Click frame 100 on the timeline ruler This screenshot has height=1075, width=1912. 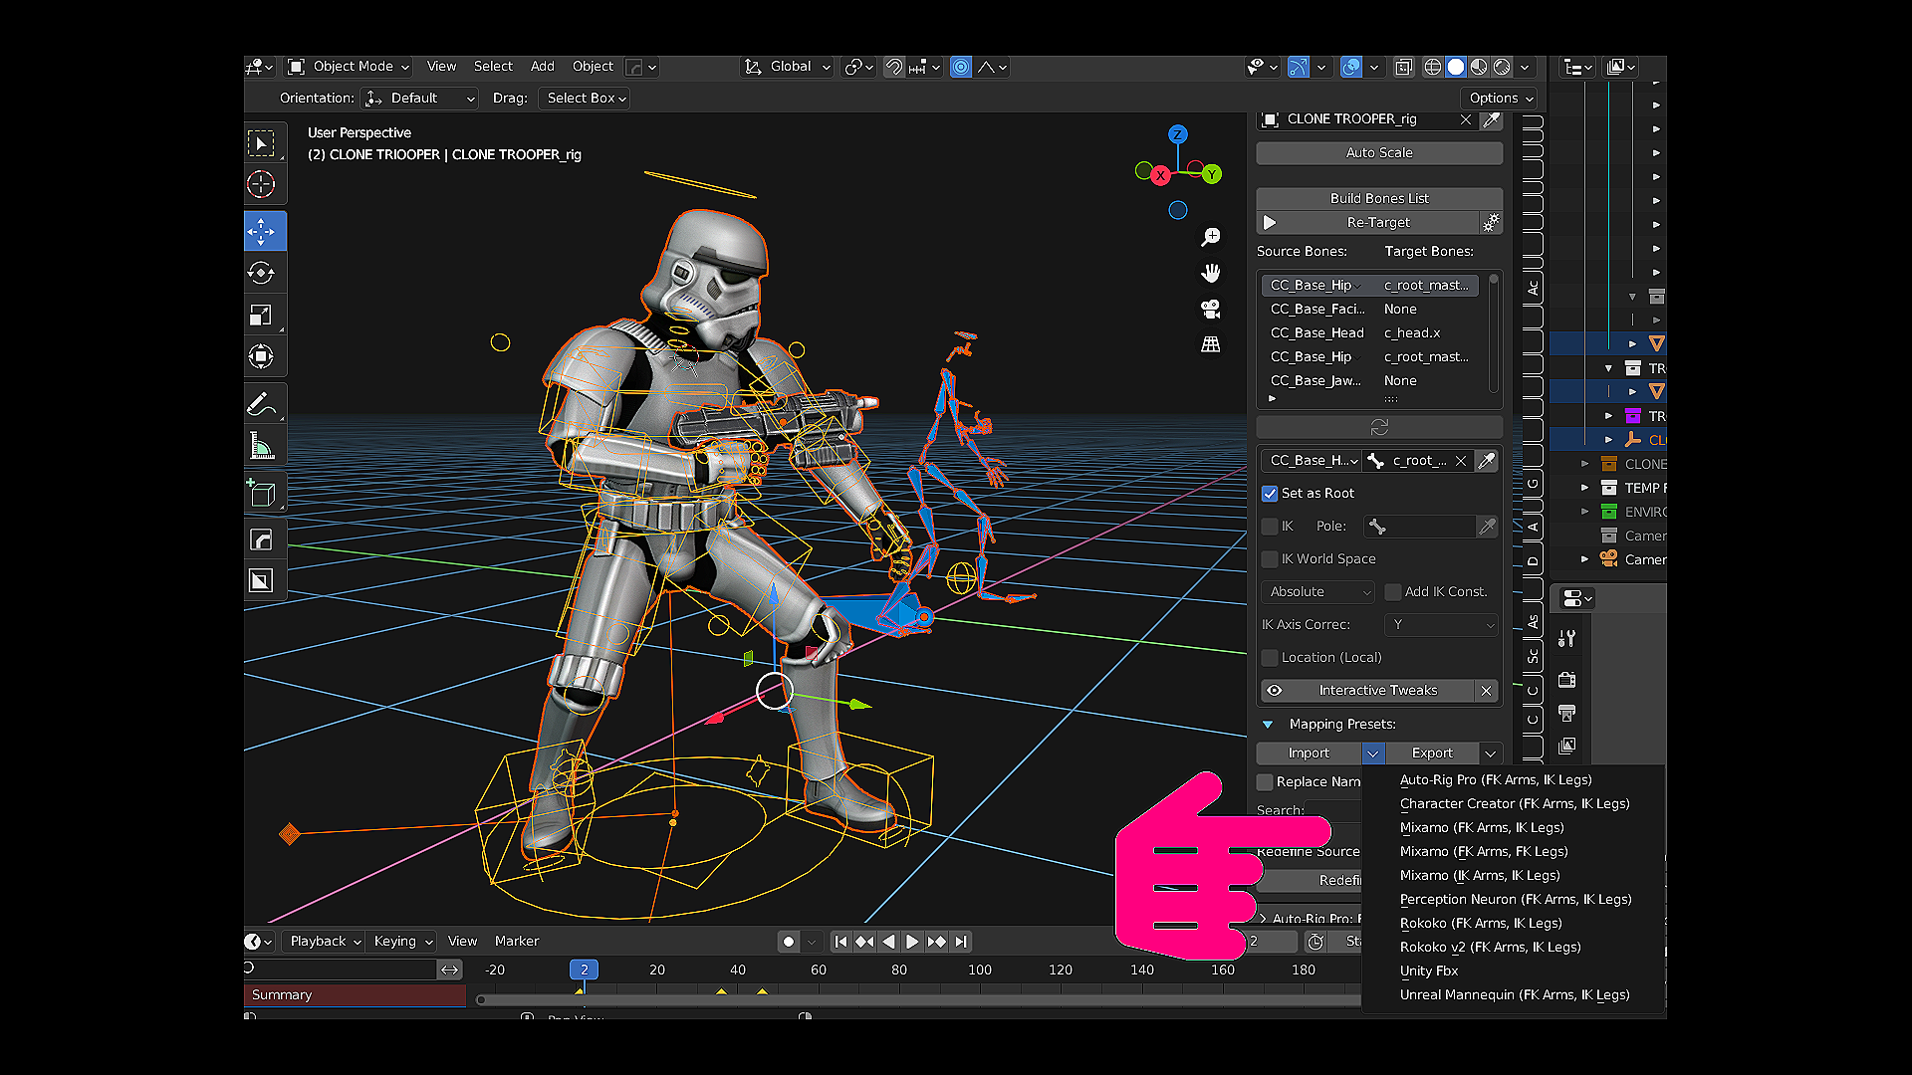click(980, 969)
